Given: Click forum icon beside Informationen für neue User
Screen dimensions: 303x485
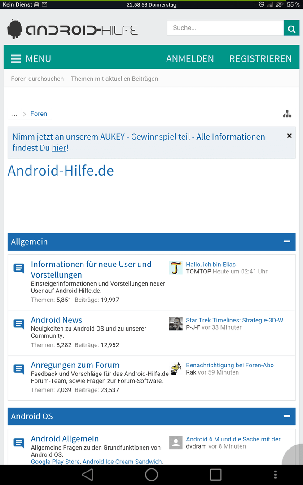Looking at the screenshot, I should point(19,268).
